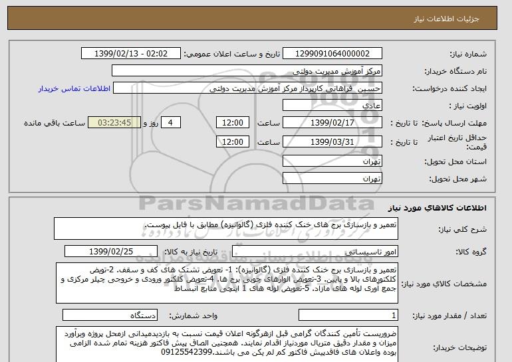This screenshot has width=512, height=362.
Task: Click the header title جزئیات اطلاعات نیاز
Action: pos(446,19)
